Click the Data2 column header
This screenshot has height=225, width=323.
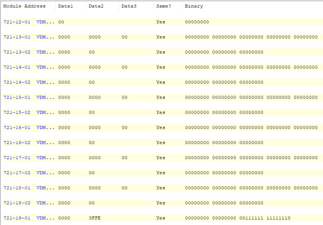[x=96, y=6]
